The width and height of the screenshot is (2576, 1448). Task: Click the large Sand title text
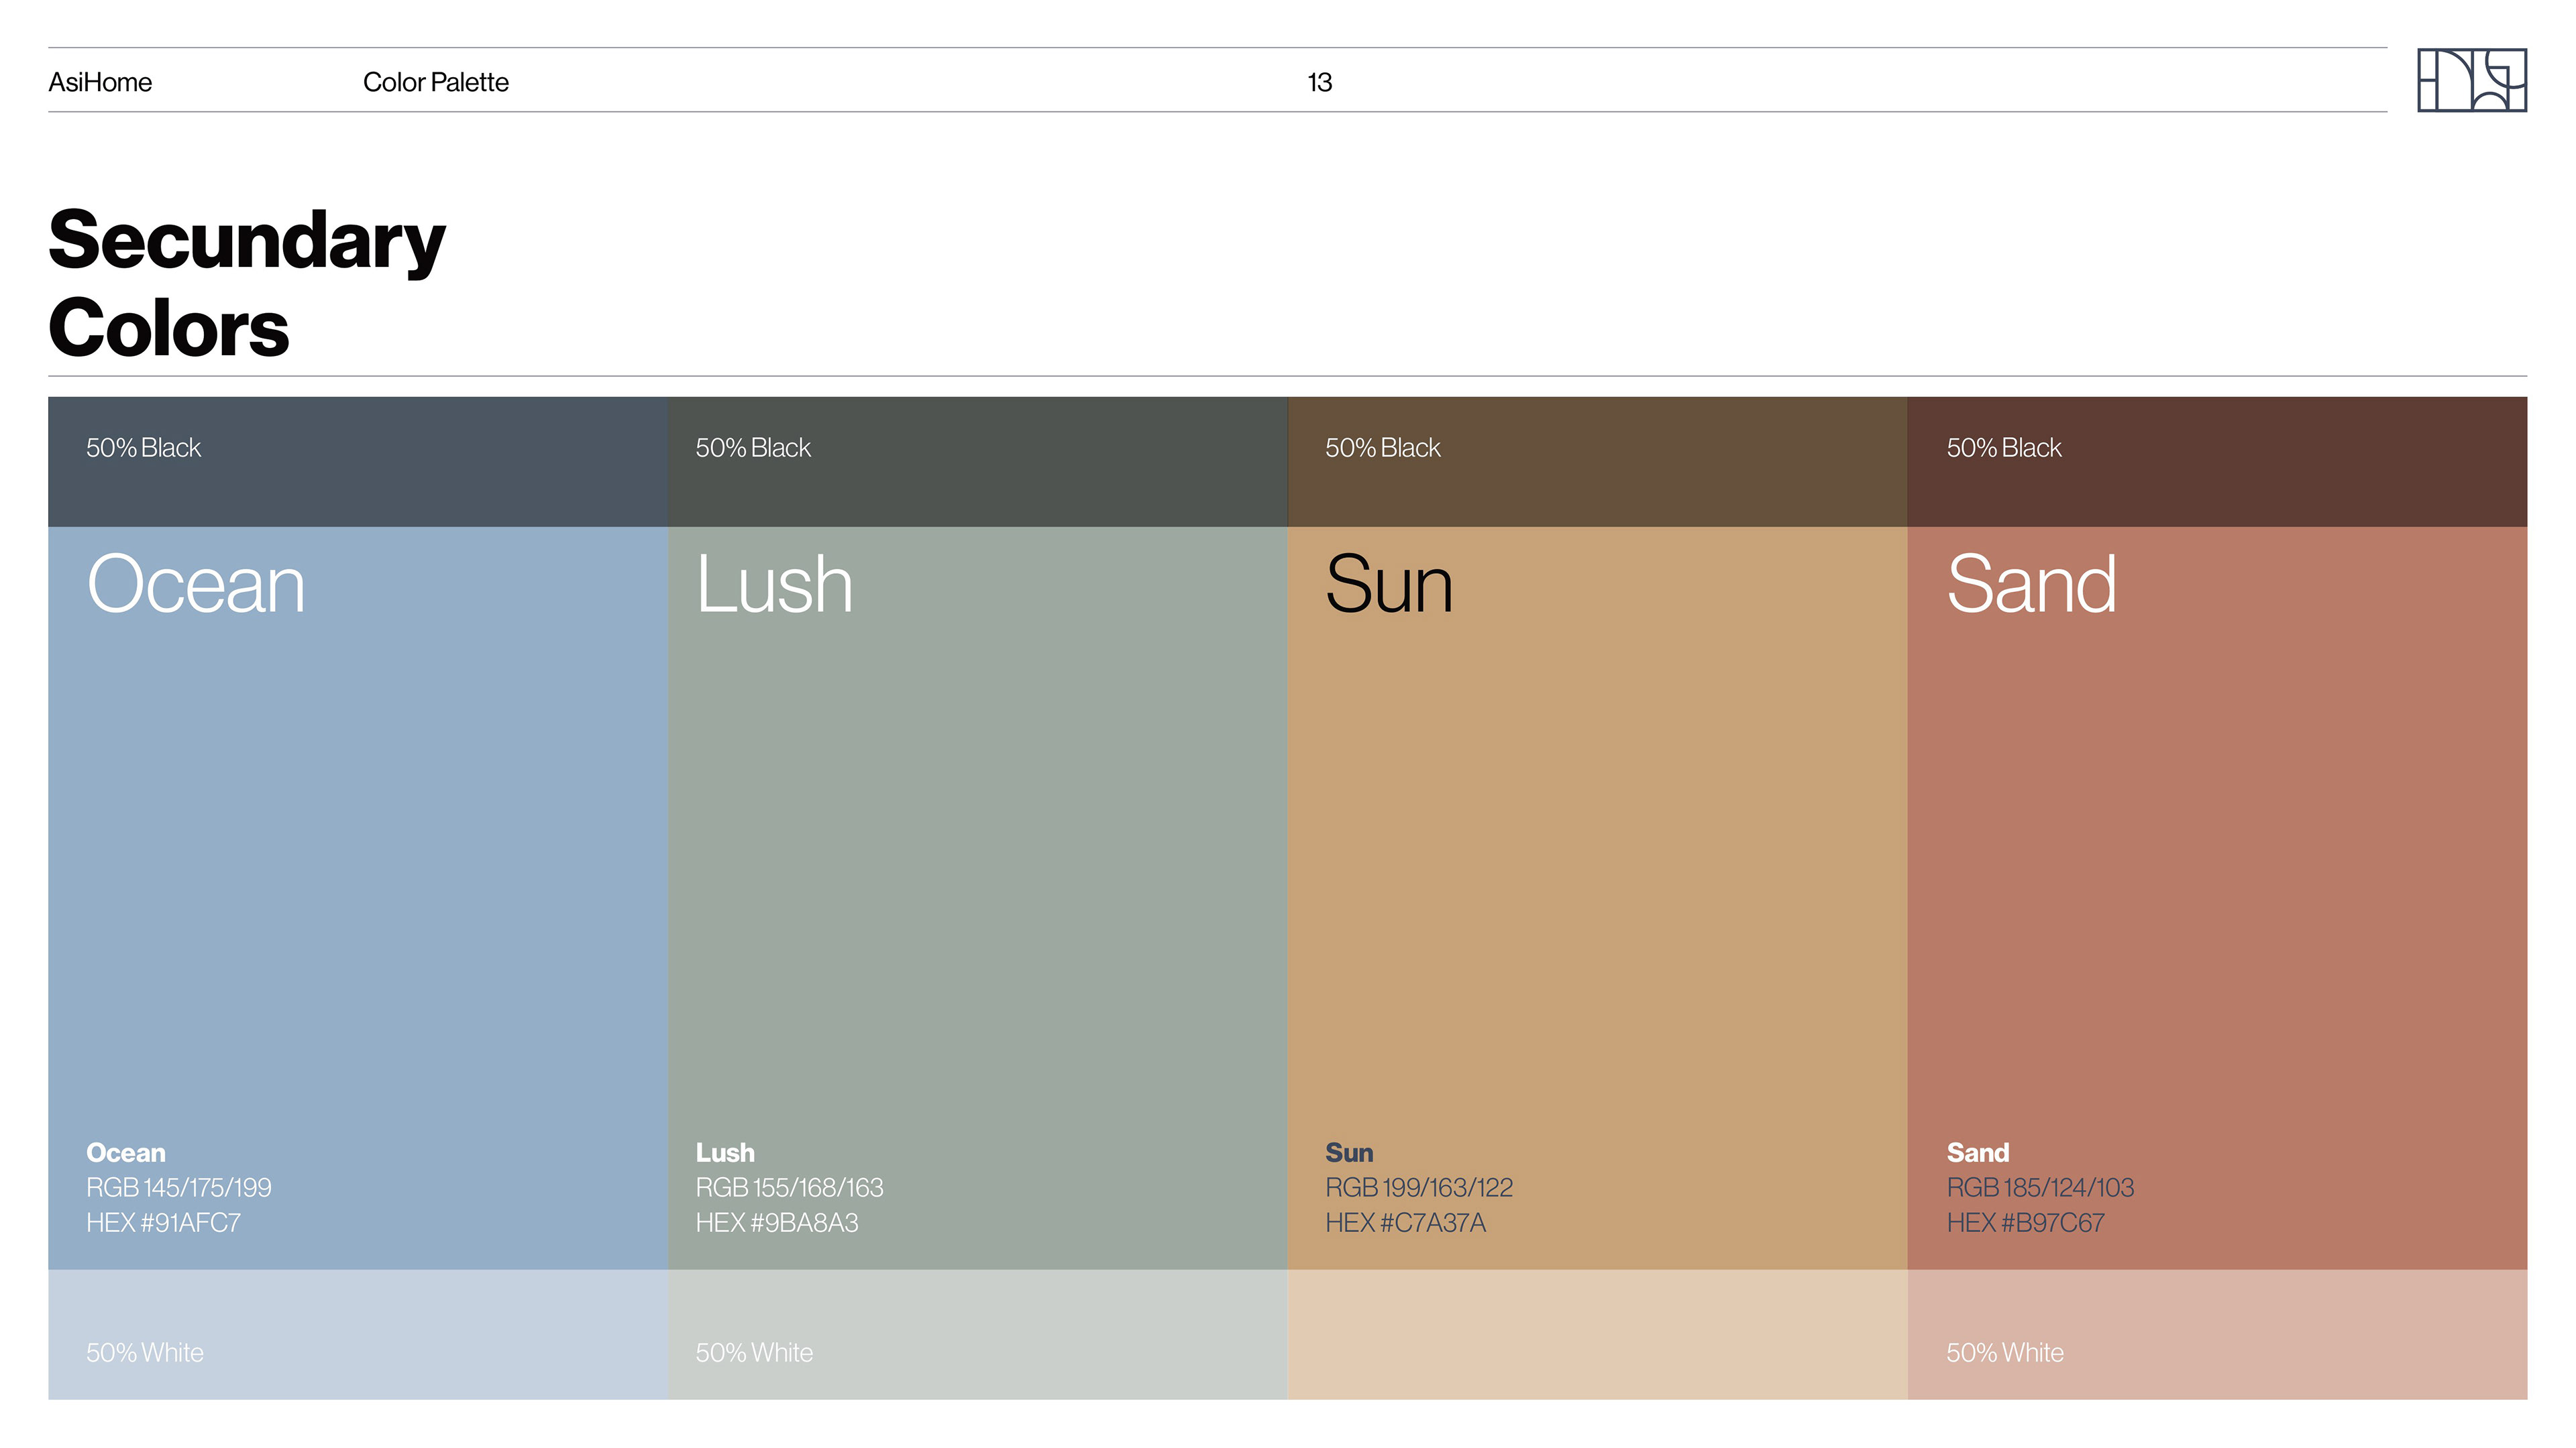coord(2031,585)
